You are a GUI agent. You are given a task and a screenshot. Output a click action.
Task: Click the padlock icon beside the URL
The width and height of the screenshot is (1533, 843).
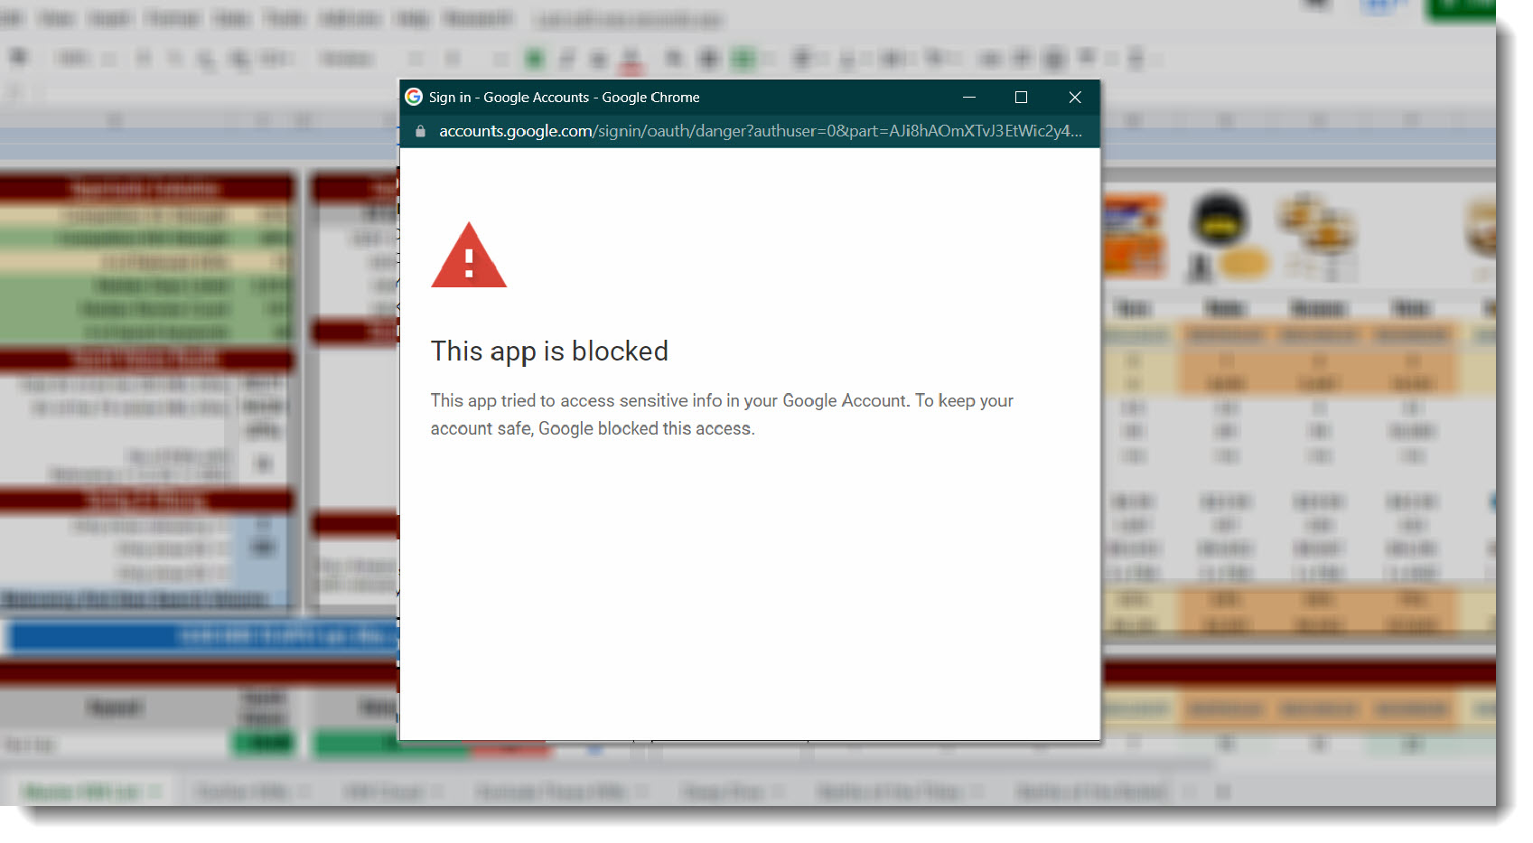420,131
